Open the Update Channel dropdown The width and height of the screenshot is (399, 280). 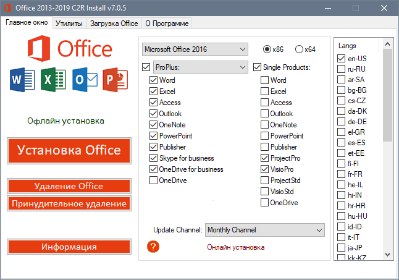(265, 230)
